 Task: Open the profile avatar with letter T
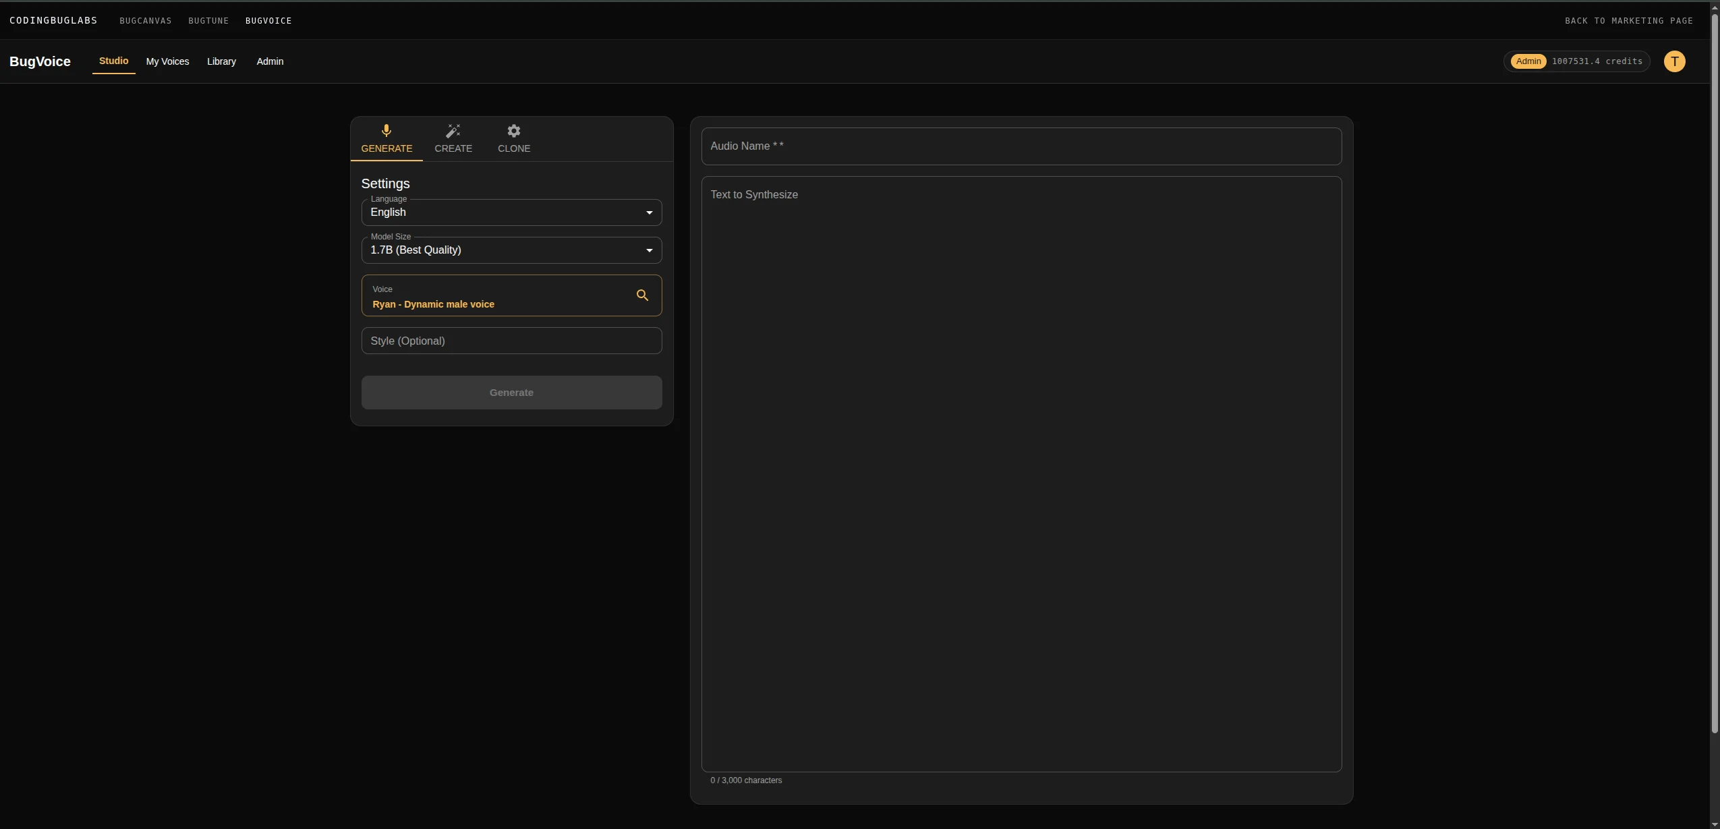coord(1673,61)
